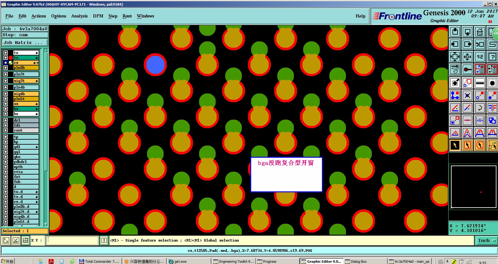Click the X Y coordinate input field
The image size is (498, 264).
[72, 240]
